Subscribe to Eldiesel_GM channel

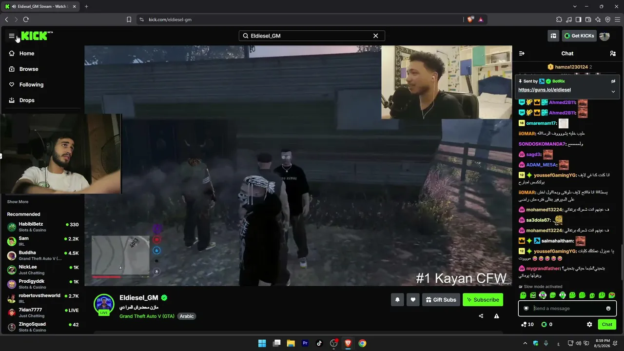tap(483, 300)
